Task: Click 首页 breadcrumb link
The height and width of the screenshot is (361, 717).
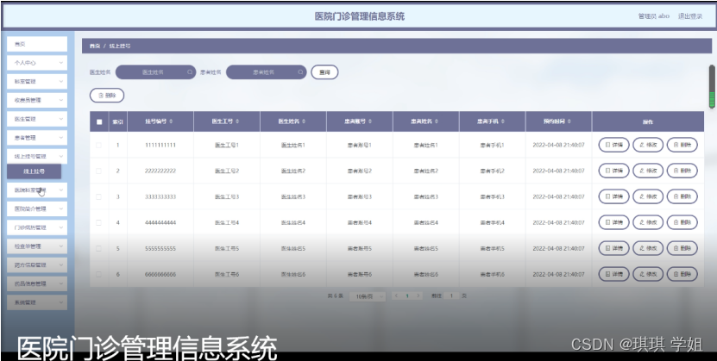Action: [x=95, y=47]
